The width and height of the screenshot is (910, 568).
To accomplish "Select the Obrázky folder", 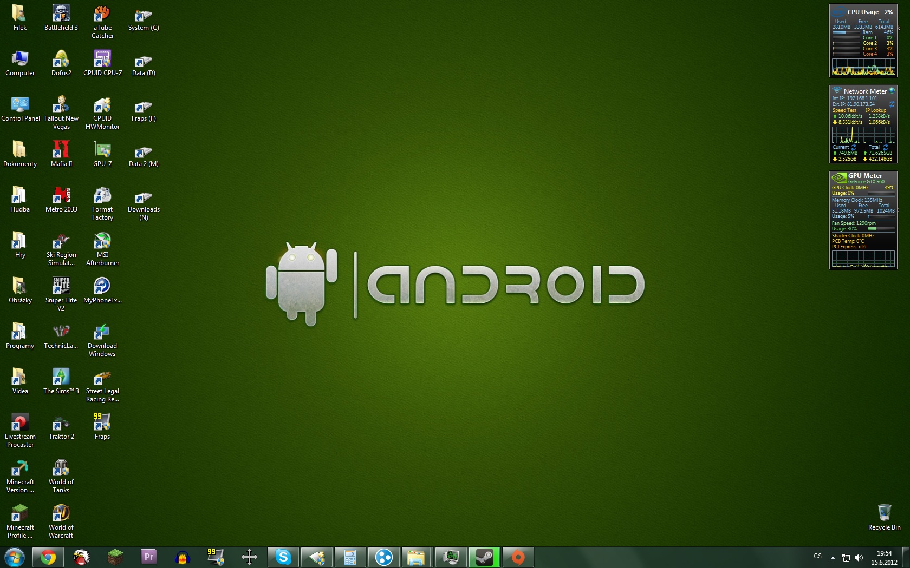I will [x=20, y=290].
